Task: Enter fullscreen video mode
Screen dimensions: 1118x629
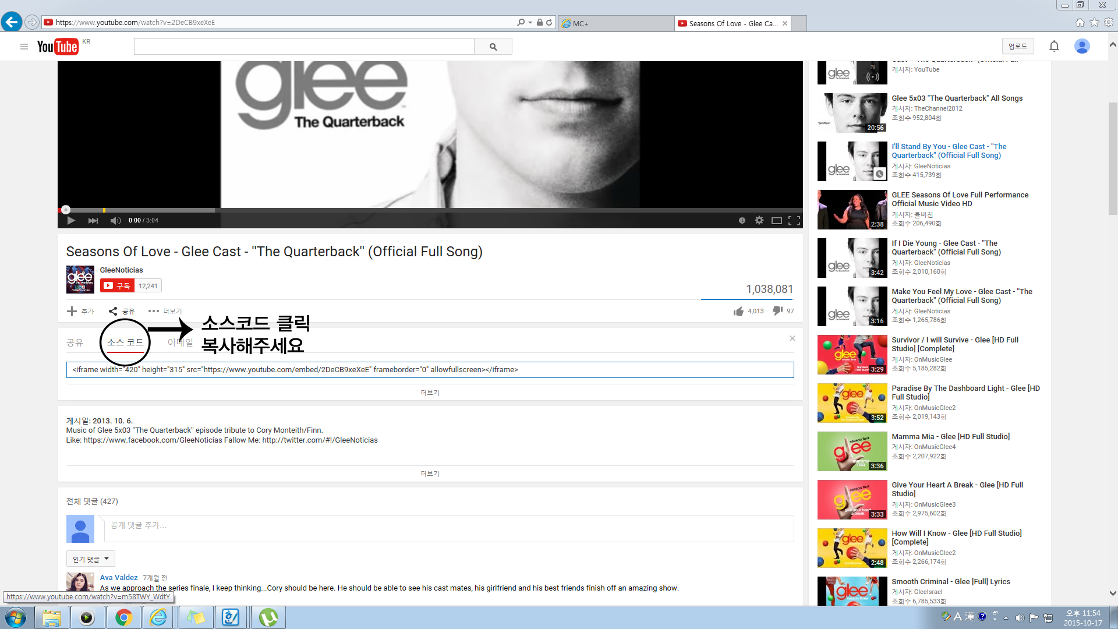Action: tap(794, 221)
